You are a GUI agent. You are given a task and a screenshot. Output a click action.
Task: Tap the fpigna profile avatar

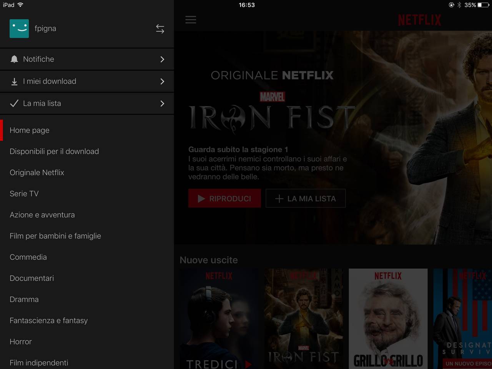(19, 28)
